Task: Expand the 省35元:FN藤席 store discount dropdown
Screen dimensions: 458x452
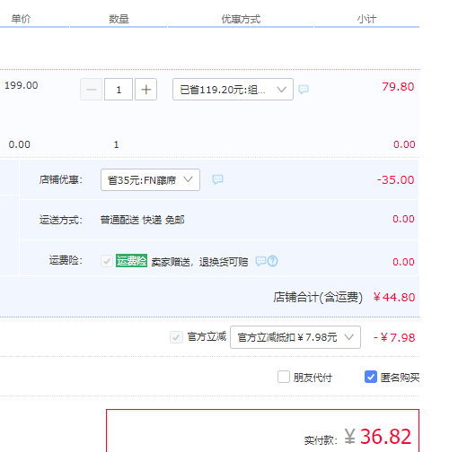Action: click(150, 180)
